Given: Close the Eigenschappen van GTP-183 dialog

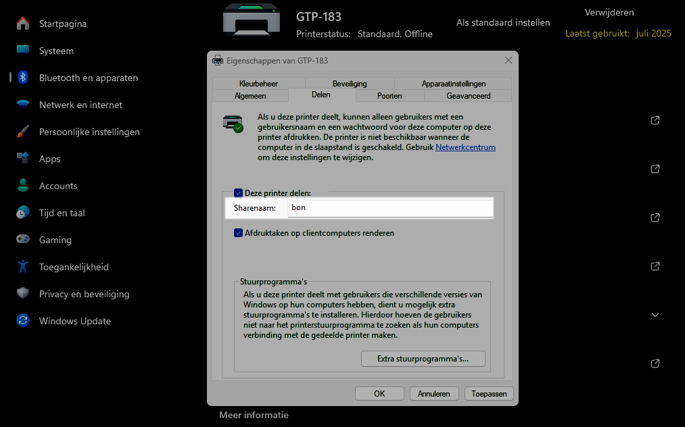Looking at the screenshot, I should pyautogui.click(x=509, y=60).
